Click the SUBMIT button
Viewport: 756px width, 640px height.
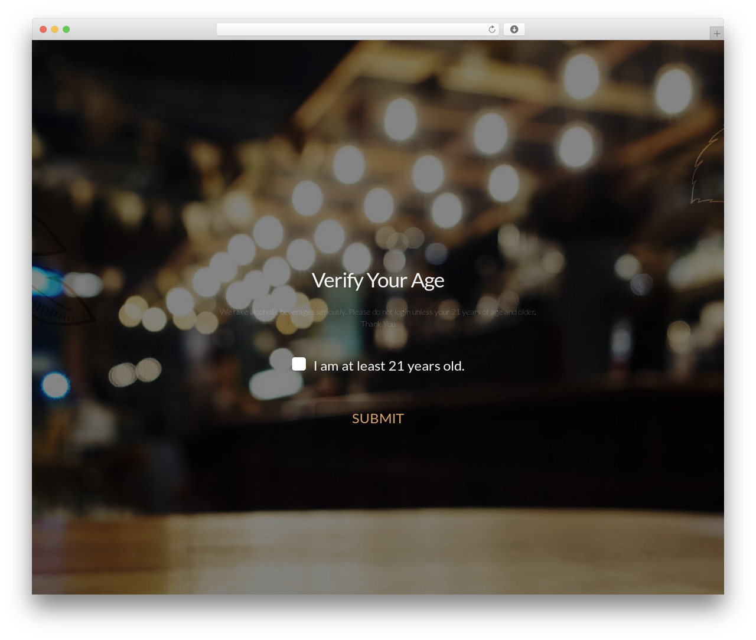coord(378,419)
